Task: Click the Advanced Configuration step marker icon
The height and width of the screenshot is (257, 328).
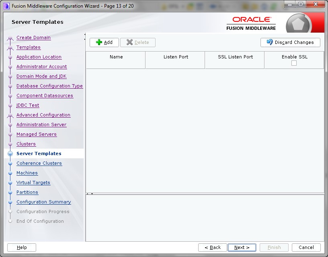Action: pyautogui.click(x=10, y=116)
